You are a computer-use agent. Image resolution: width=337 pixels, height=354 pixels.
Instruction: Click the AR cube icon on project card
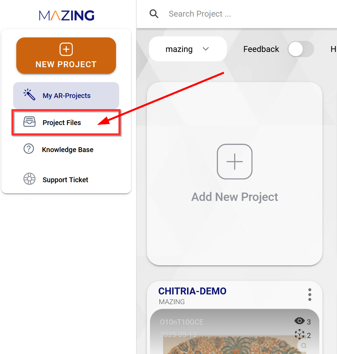click(300, 334)
